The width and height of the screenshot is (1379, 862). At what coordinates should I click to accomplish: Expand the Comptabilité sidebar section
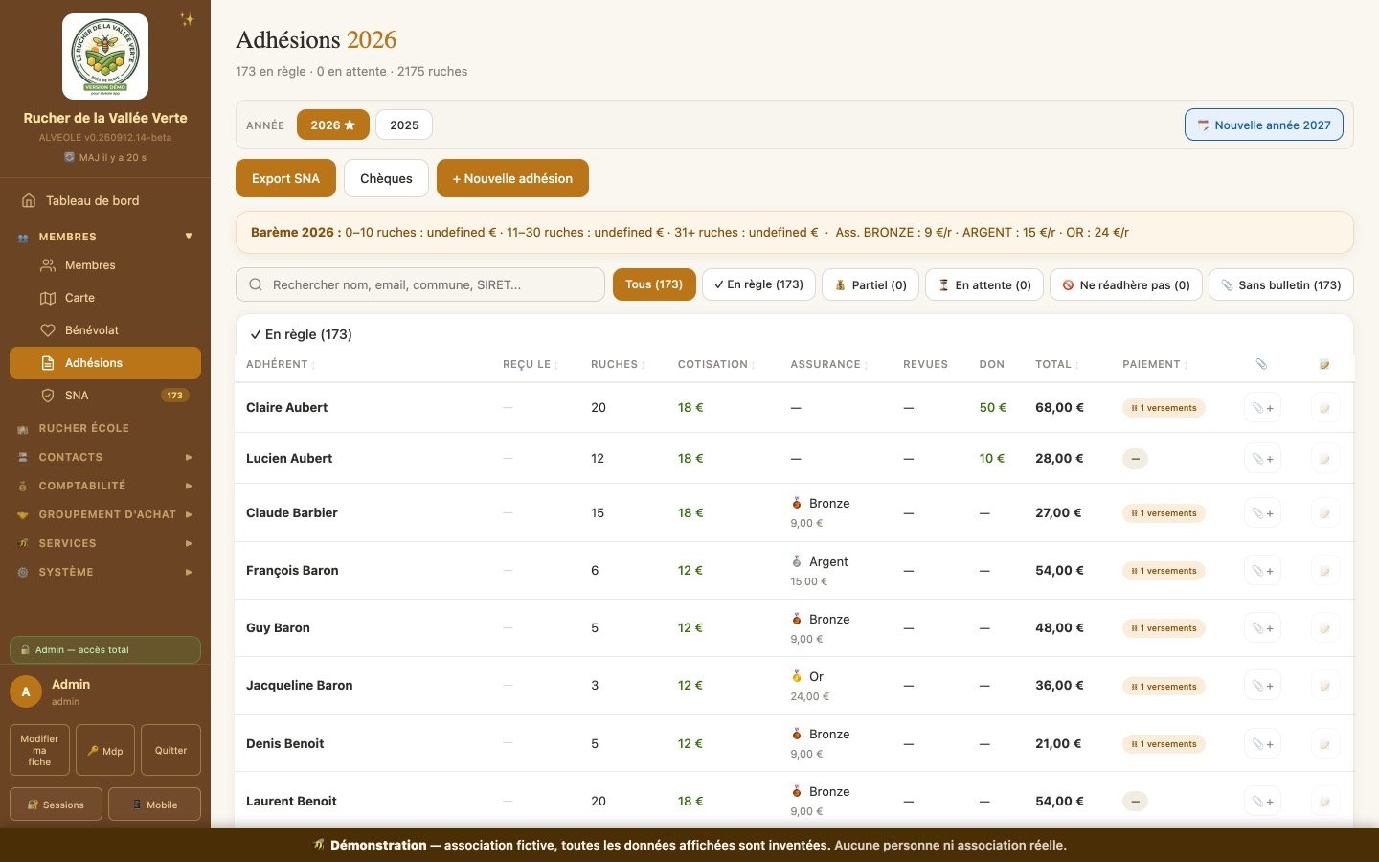(105, 486)
